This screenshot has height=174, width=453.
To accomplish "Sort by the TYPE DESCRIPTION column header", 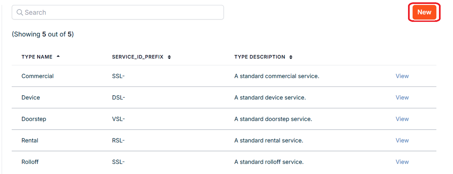I will coord(260,57).
